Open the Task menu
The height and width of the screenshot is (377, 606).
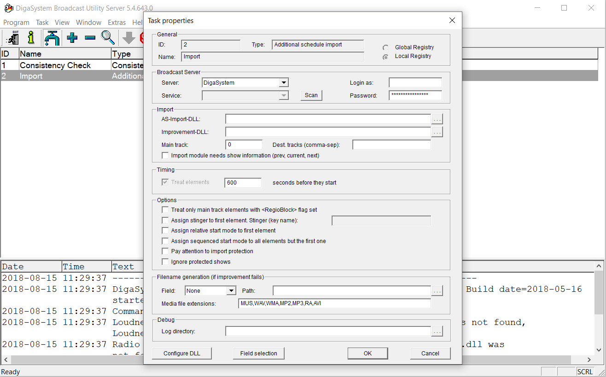[42, 23]
